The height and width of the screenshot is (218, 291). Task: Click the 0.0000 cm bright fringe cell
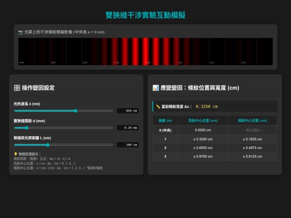tap(203, 130)
